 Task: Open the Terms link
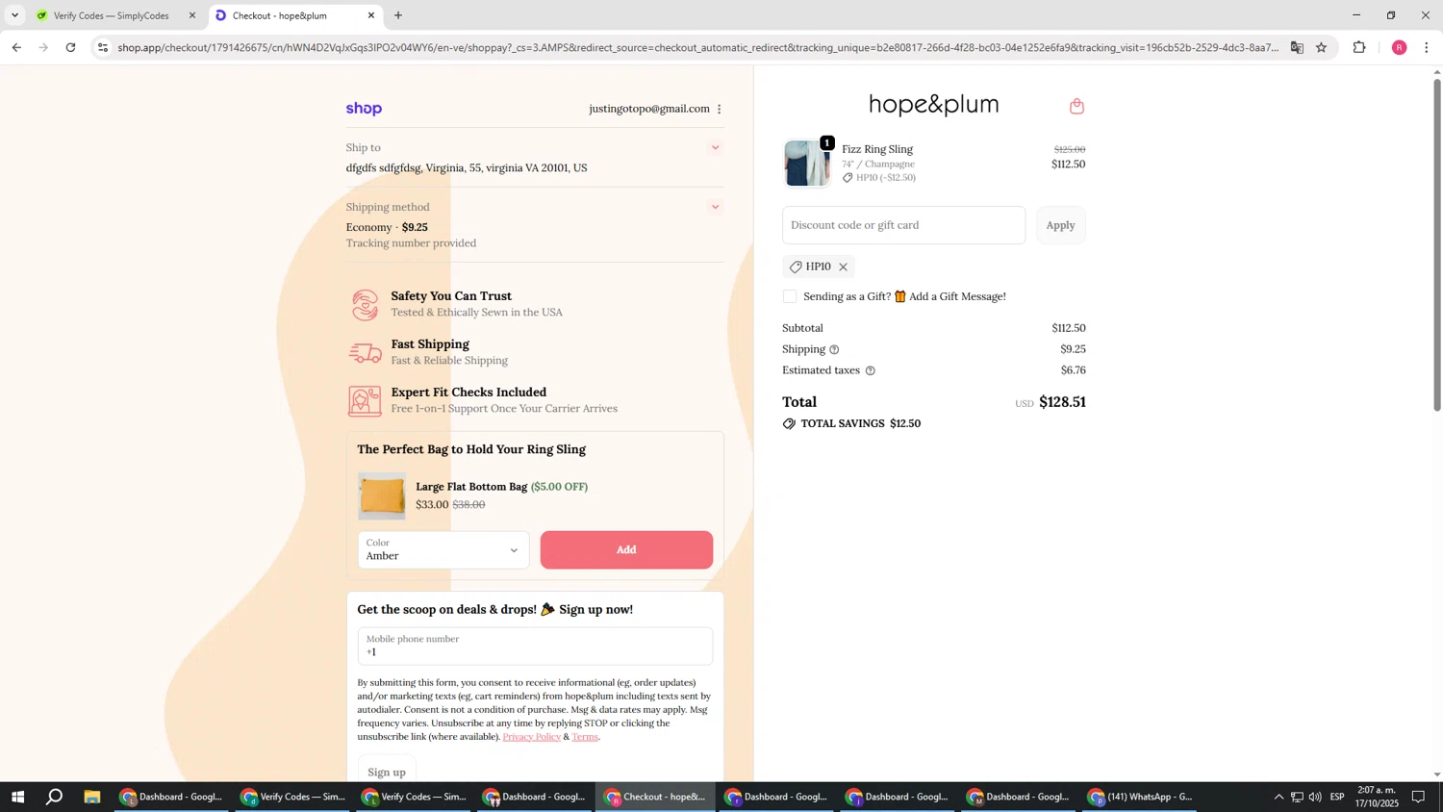(585, 737)
